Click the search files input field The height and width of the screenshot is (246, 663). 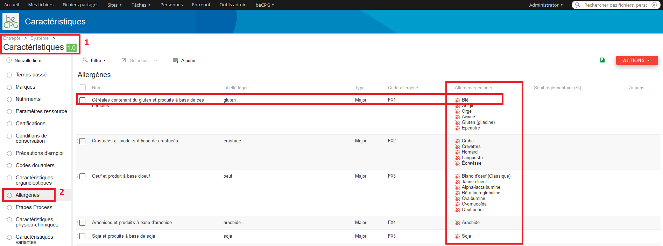pos(616,5)
